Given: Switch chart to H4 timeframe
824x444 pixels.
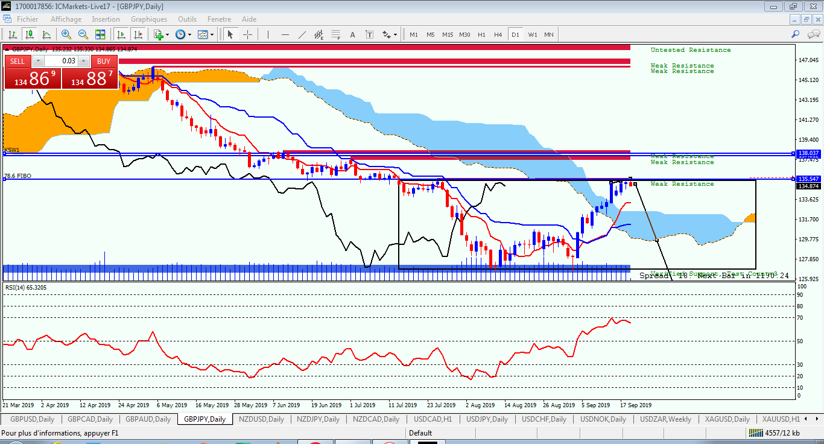Looking at the screenshot, I should 498,34.
